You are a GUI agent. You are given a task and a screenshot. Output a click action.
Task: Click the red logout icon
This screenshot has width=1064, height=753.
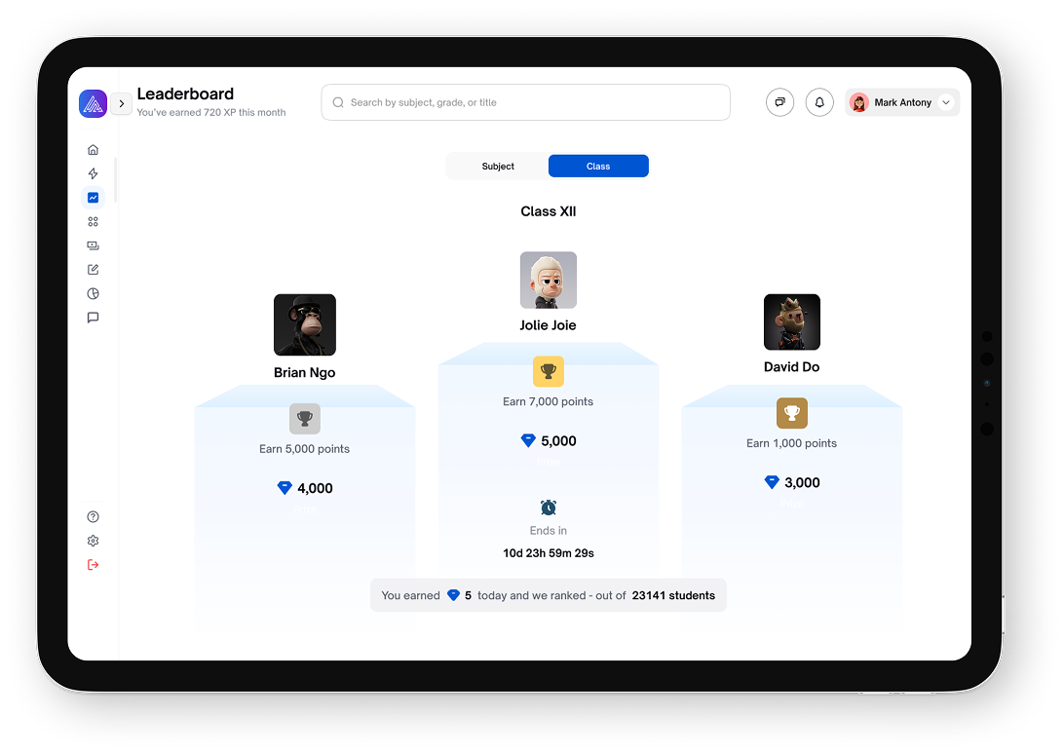pos(93,565)
